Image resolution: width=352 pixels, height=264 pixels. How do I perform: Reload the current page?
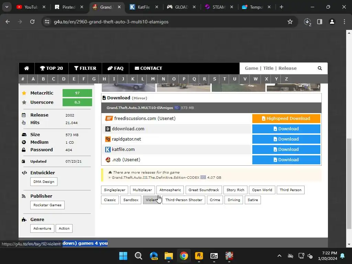click(x=32, y=22)
